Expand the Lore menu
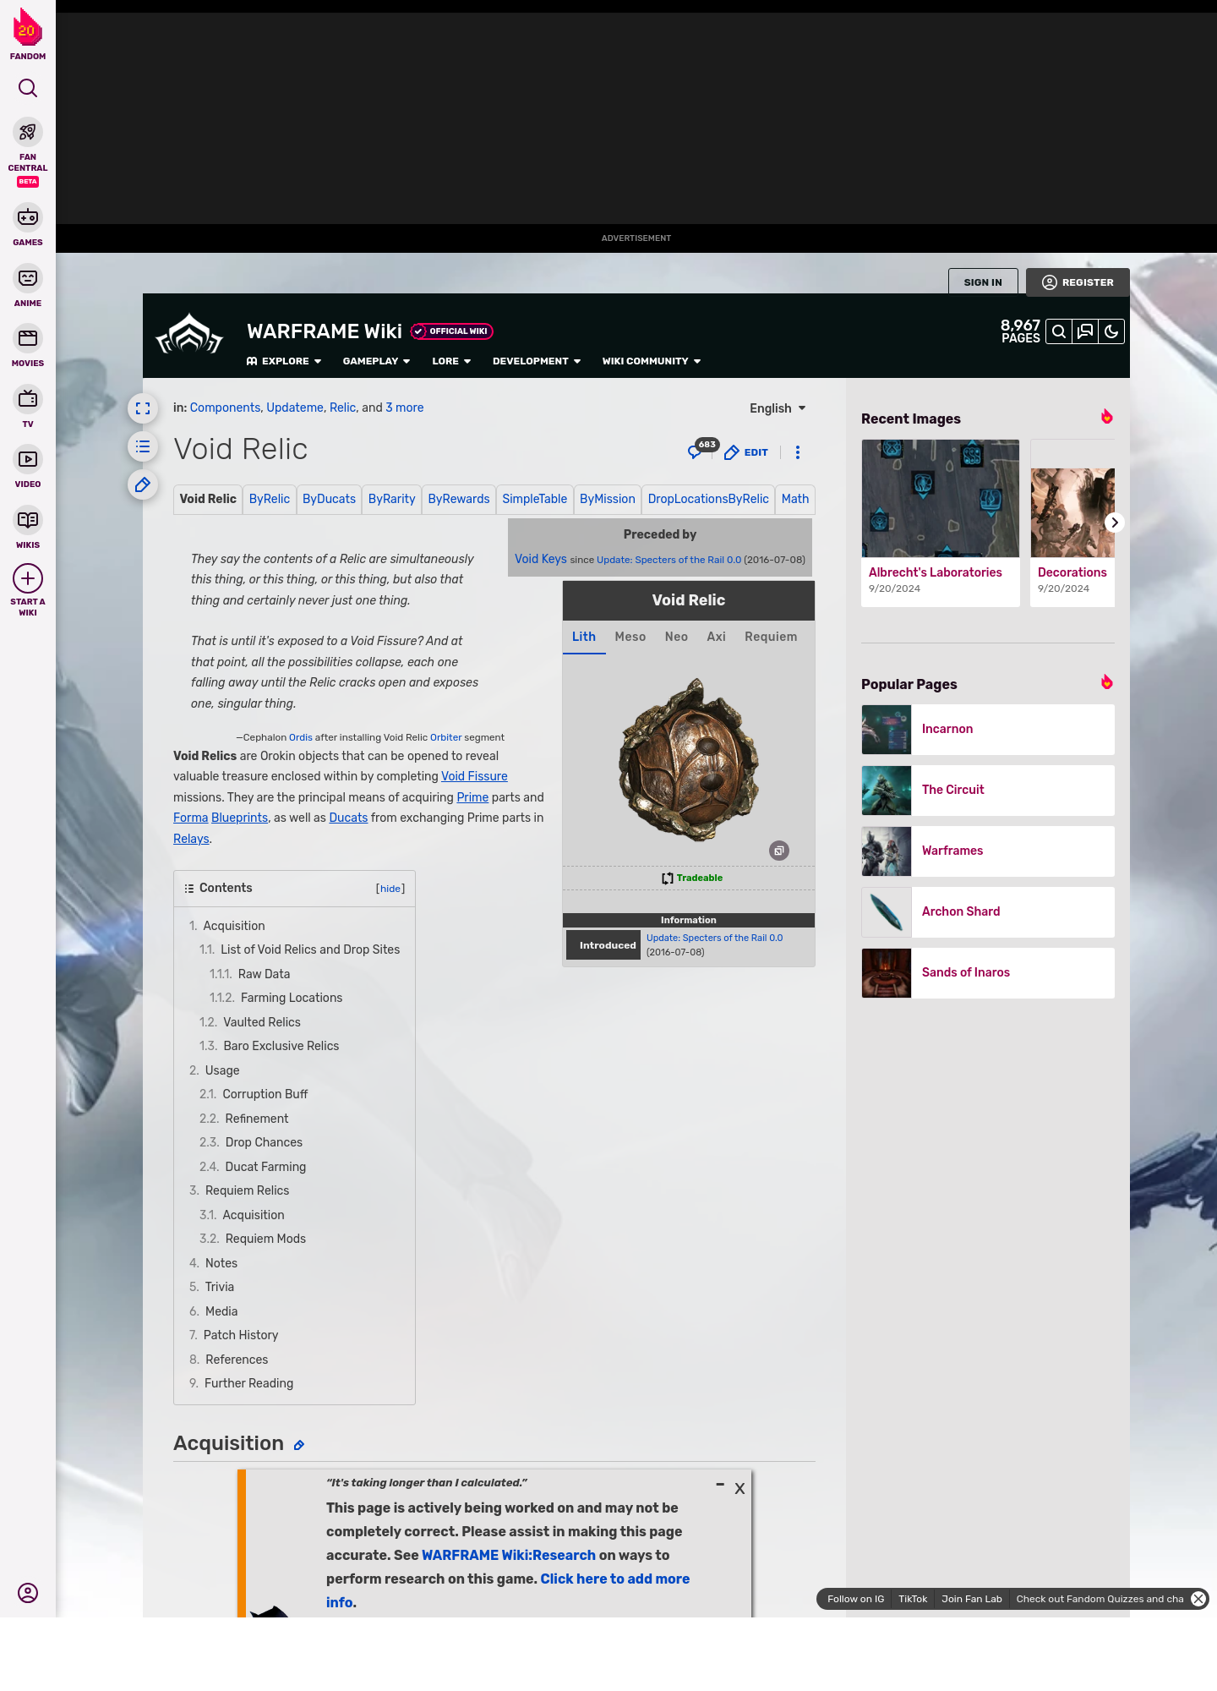 coord(451,361)
